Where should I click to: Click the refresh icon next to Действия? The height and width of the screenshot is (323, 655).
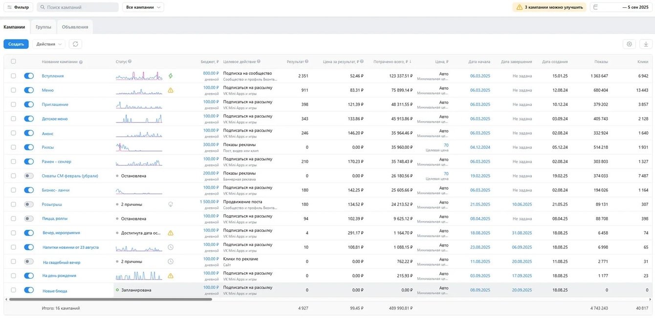(75, 44)
